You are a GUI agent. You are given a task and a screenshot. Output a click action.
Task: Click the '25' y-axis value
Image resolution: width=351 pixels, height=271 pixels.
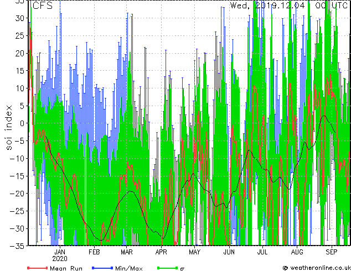pos(20,35)
